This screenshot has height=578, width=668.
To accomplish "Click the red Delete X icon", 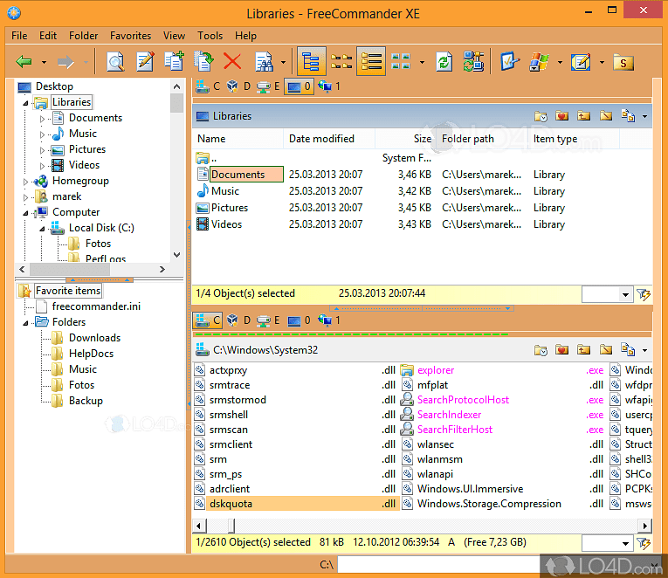I will [x=232, y=61].
